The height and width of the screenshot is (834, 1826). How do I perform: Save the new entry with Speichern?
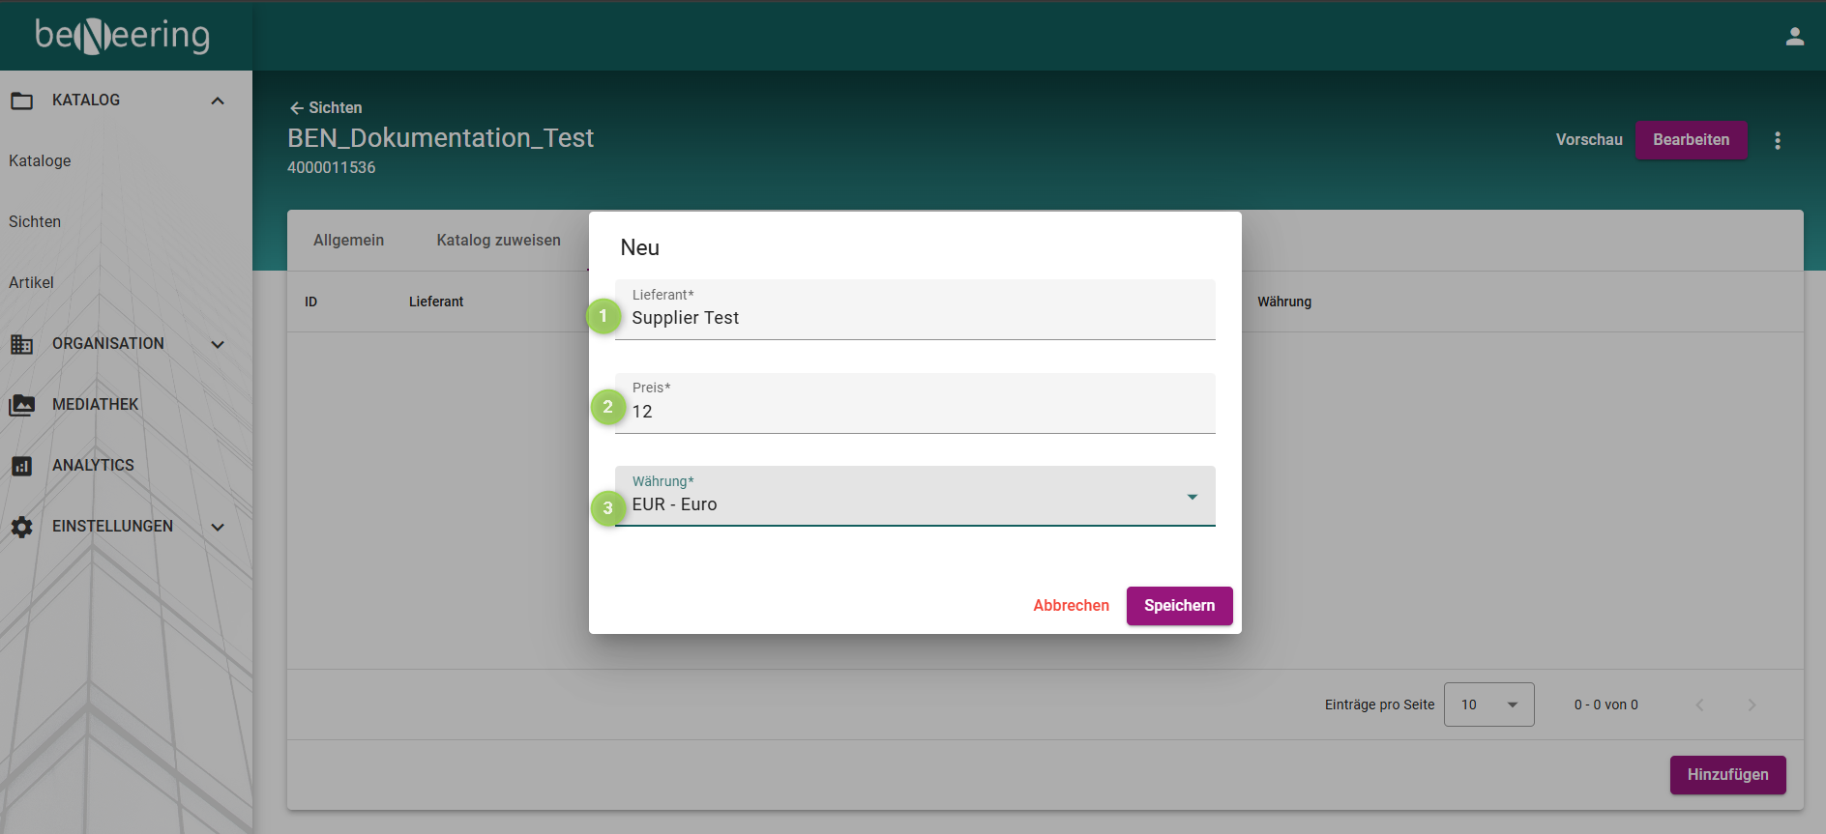1179,606
